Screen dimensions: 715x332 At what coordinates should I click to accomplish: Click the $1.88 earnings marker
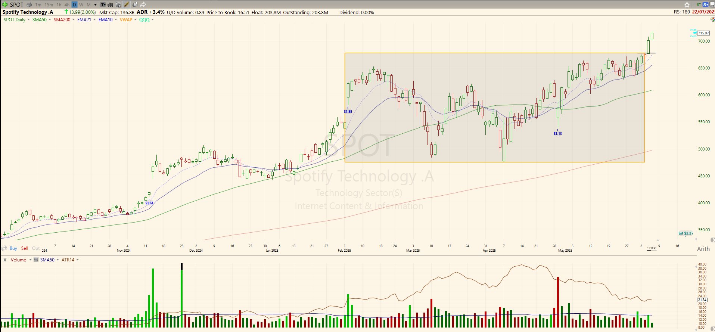coord(348,111)
